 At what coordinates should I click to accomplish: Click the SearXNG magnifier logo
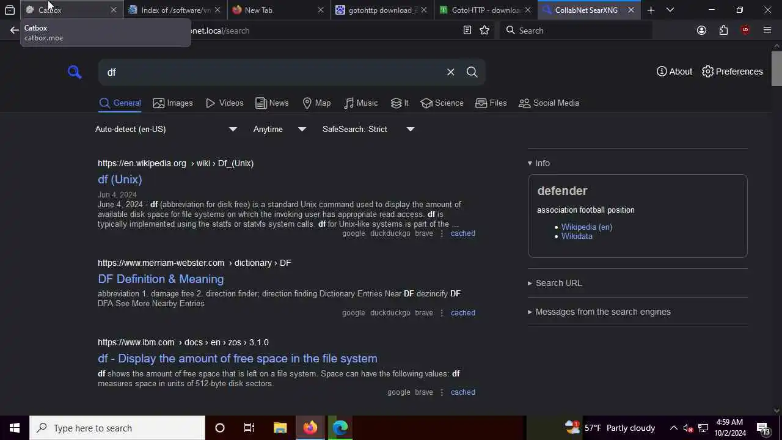(x=75, y=72)
